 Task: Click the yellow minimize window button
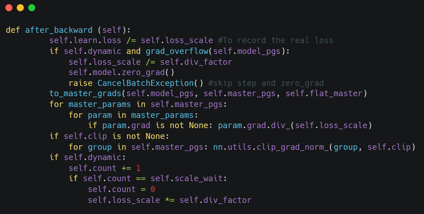coord(20,8)
